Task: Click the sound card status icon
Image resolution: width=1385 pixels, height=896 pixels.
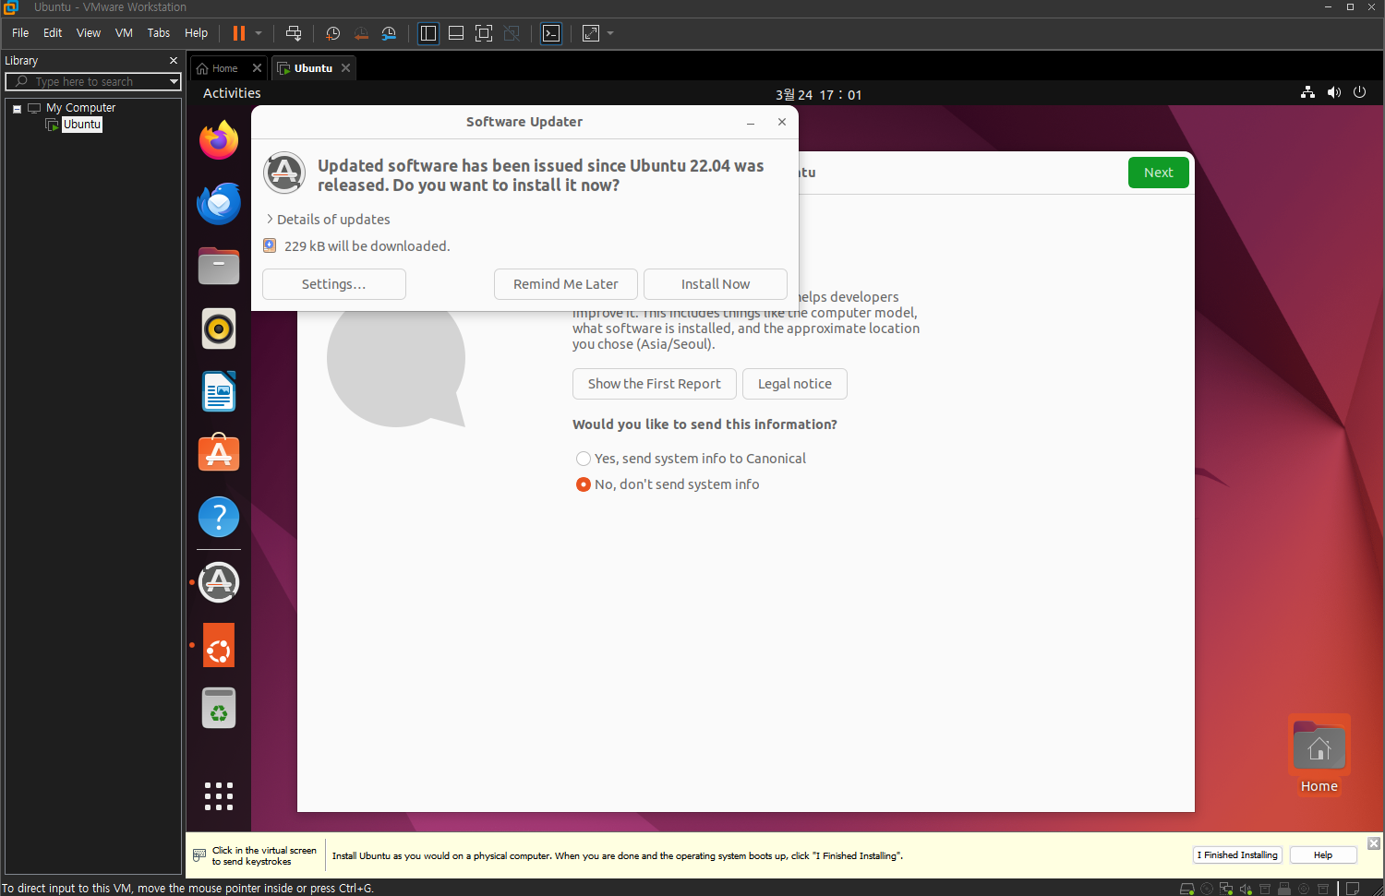Action: [1246, 889]
